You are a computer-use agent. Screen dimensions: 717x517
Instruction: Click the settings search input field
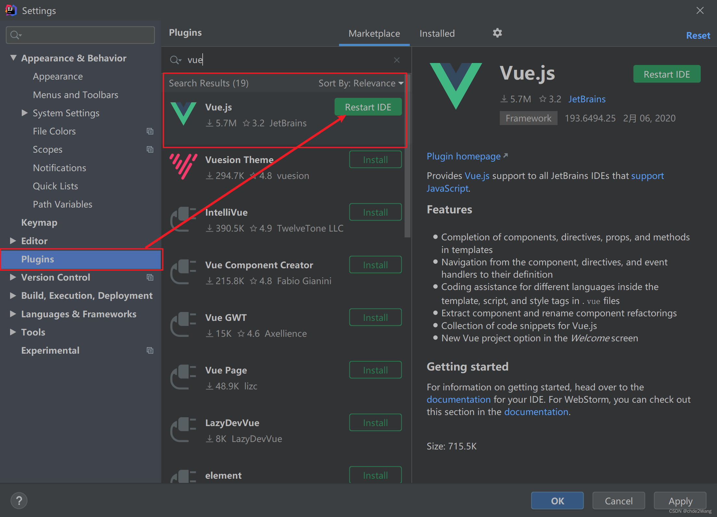pyautogui.click(x=80, y=35)
